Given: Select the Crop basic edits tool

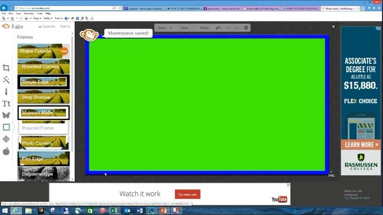Looking at the screenshot, I should pyautogui.click(x=6, y=67).
